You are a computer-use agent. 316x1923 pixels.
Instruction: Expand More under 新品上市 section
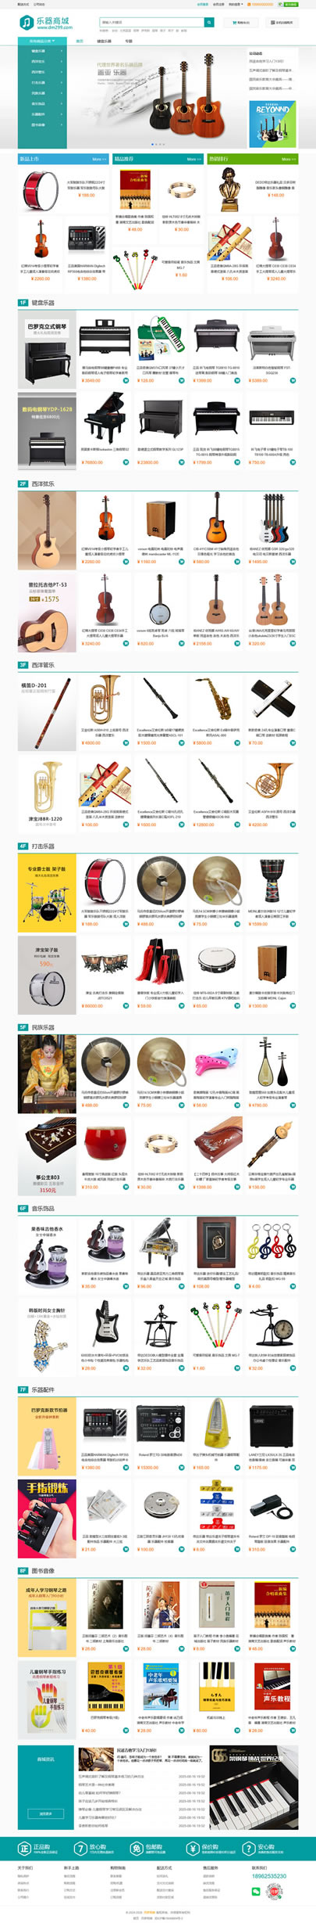point(98,160)
